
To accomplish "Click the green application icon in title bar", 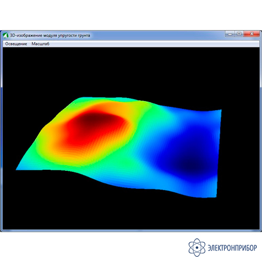I will (x=6, y=35).
